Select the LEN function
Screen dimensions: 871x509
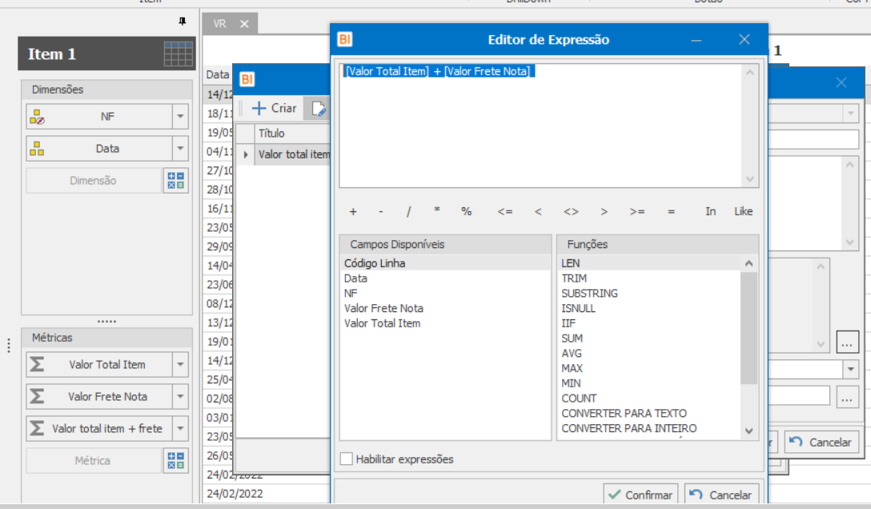point(649,263)
